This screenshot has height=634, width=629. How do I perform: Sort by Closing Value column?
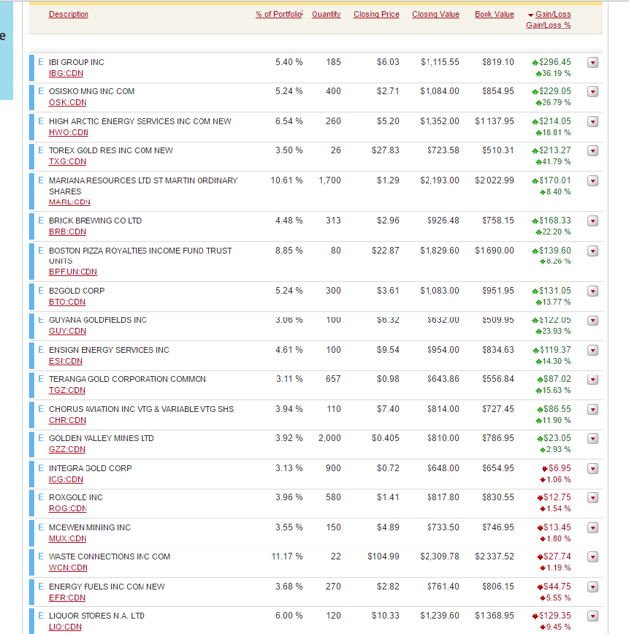[435, 14]
